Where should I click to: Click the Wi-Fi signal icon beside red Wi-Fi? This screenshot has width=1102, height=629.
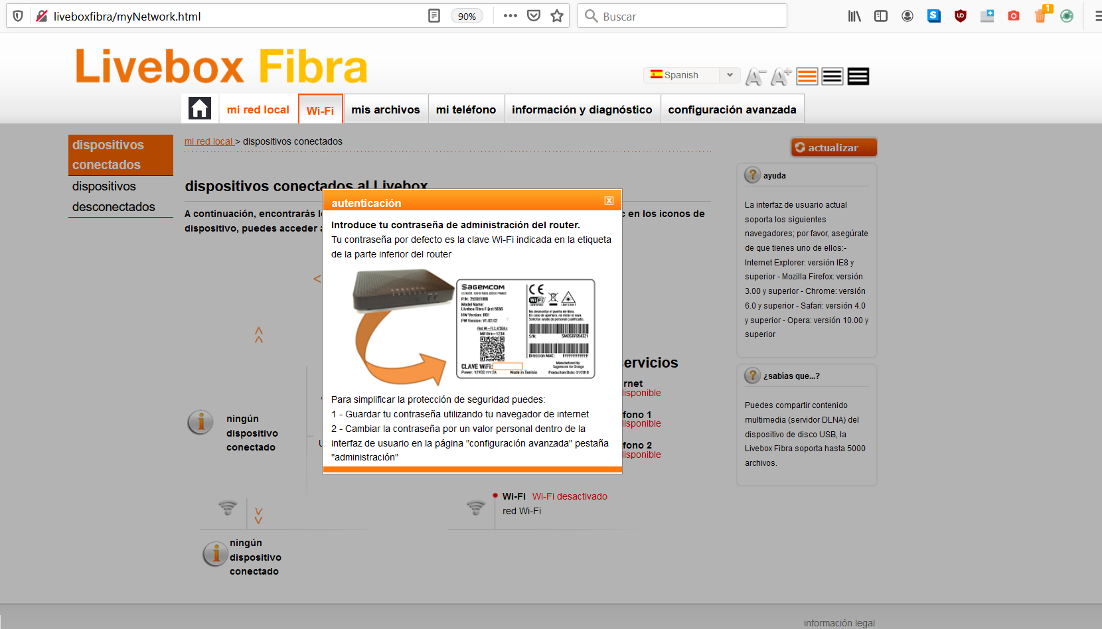(476, 508)
